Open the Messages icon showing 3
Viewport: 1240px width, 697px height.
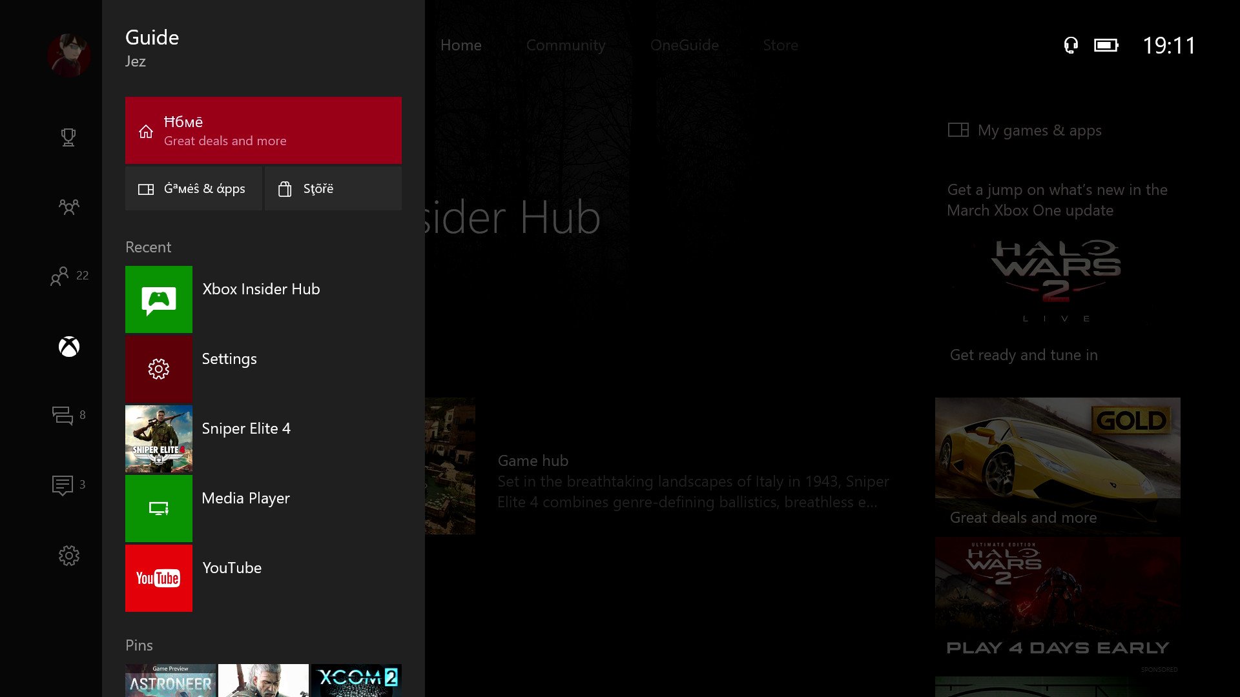(x=67, y=485)
